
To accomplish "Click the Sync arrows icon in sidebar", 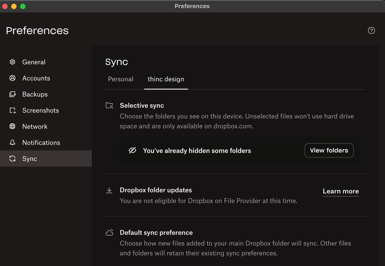I will click(x=13, y=159).
